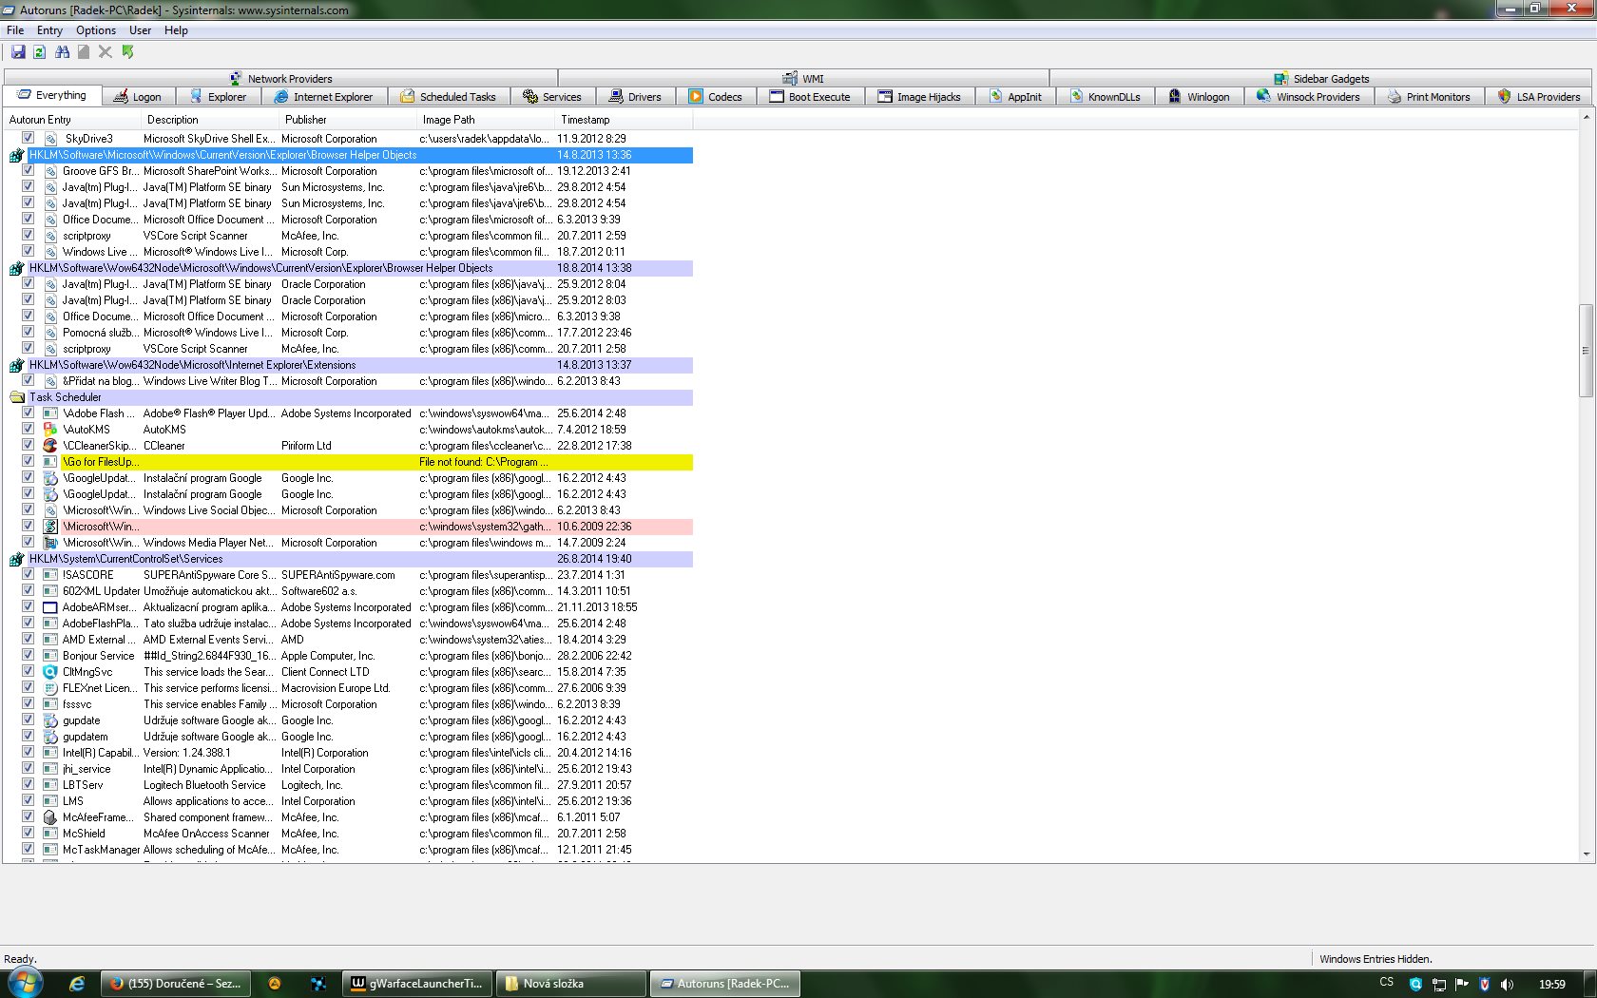Click the Action Center flag tray icon
Image resolution: width=1597 pixels, height=998 pixels.
point(1461,984)
